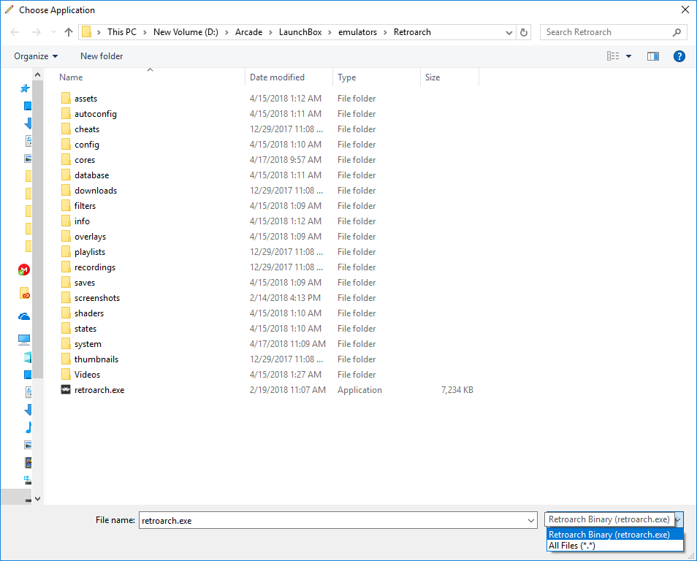Go back with the left arrow button
Image resolution: width=697 pixels, height=561 pixels.
(15, 32)
